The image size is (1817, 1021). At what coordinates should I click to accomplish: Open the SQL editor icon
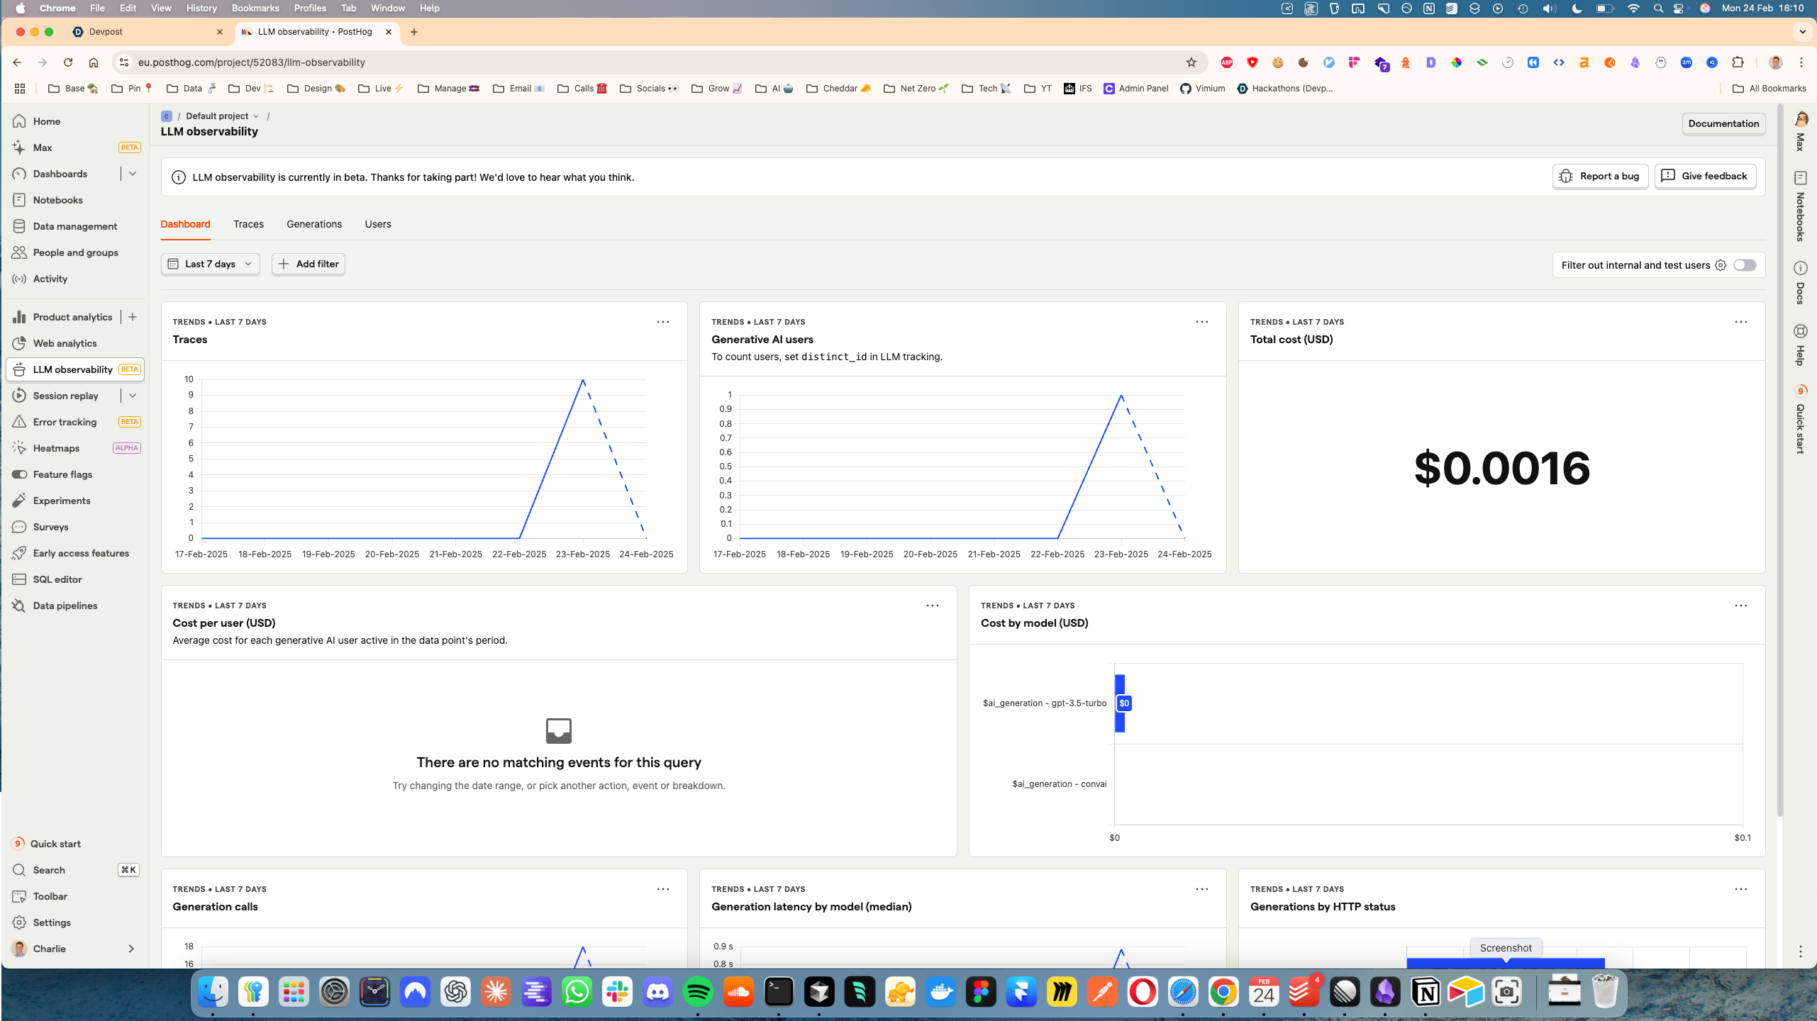(x=19, y=579)
